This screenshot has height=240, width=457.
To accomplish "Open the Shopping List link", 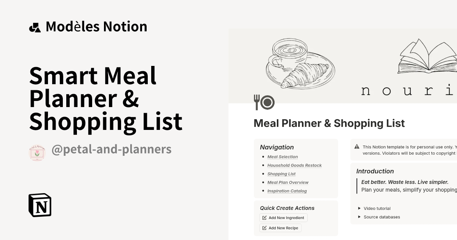I will point(281,174).
